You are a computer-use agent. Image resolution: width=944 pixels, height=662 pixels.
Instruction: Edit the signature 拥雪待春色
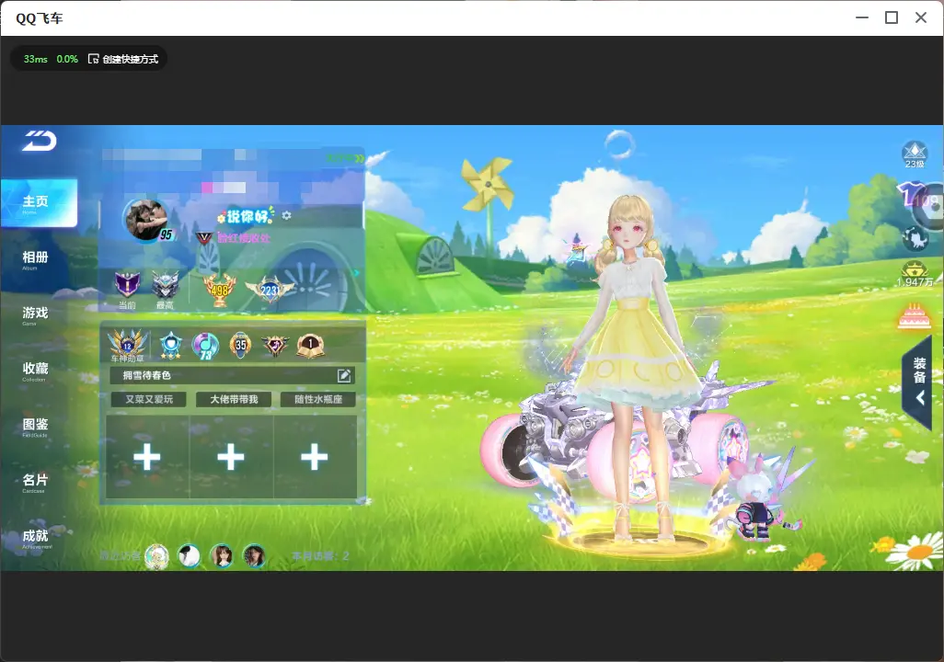(344, 375)
